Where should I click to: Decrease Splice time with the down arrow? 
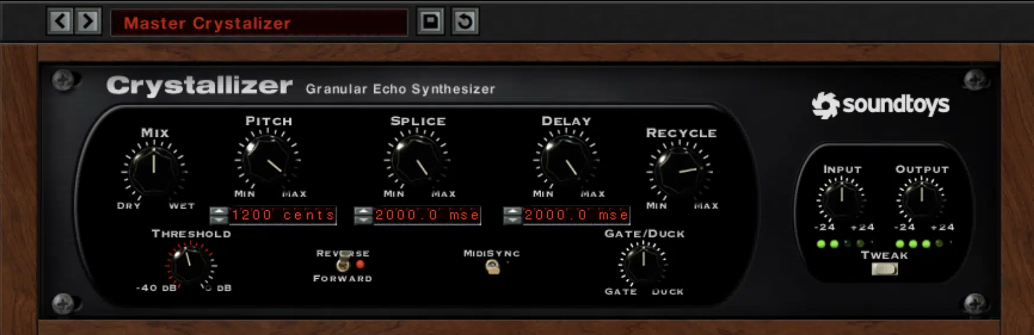363,220
